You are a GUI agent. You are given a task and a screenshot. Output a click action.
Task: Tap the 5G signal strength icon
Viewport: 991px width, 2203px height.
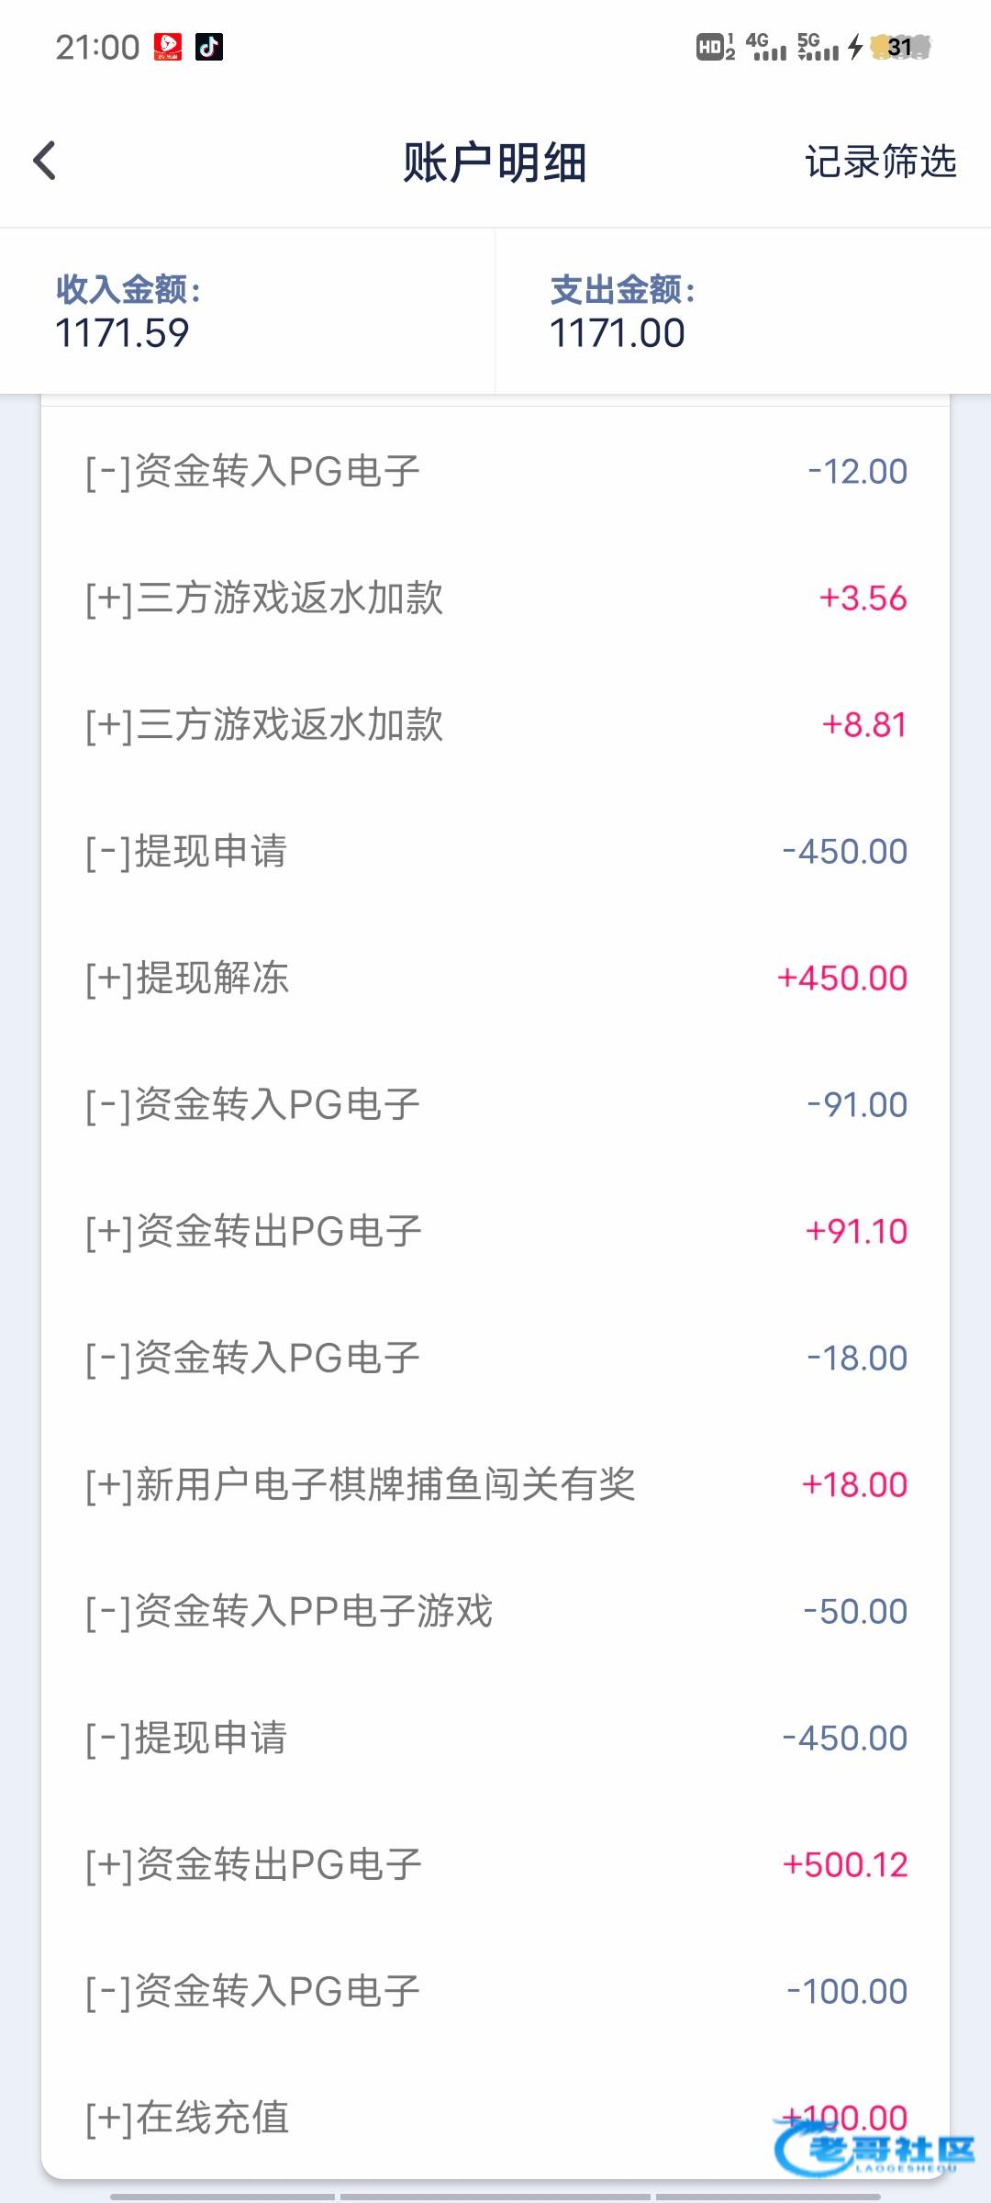point(817,47)
